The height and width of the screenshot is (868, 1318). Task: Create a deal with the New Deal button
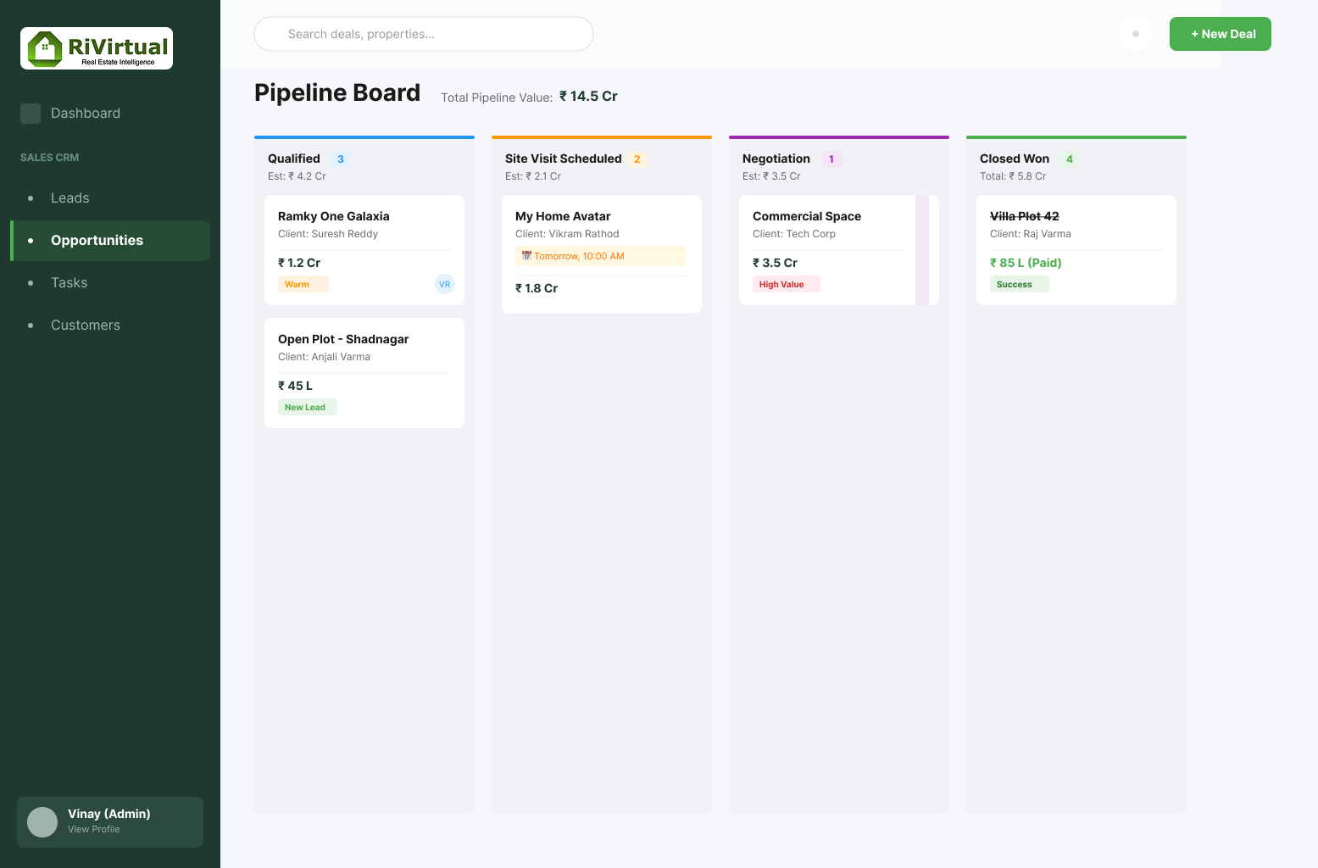pyautogui.click(x=1221, y=34)
